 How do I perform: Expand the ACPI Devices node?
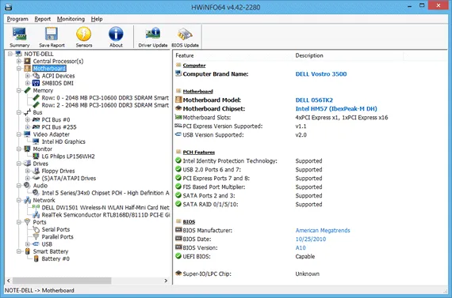tap(28, 76)
